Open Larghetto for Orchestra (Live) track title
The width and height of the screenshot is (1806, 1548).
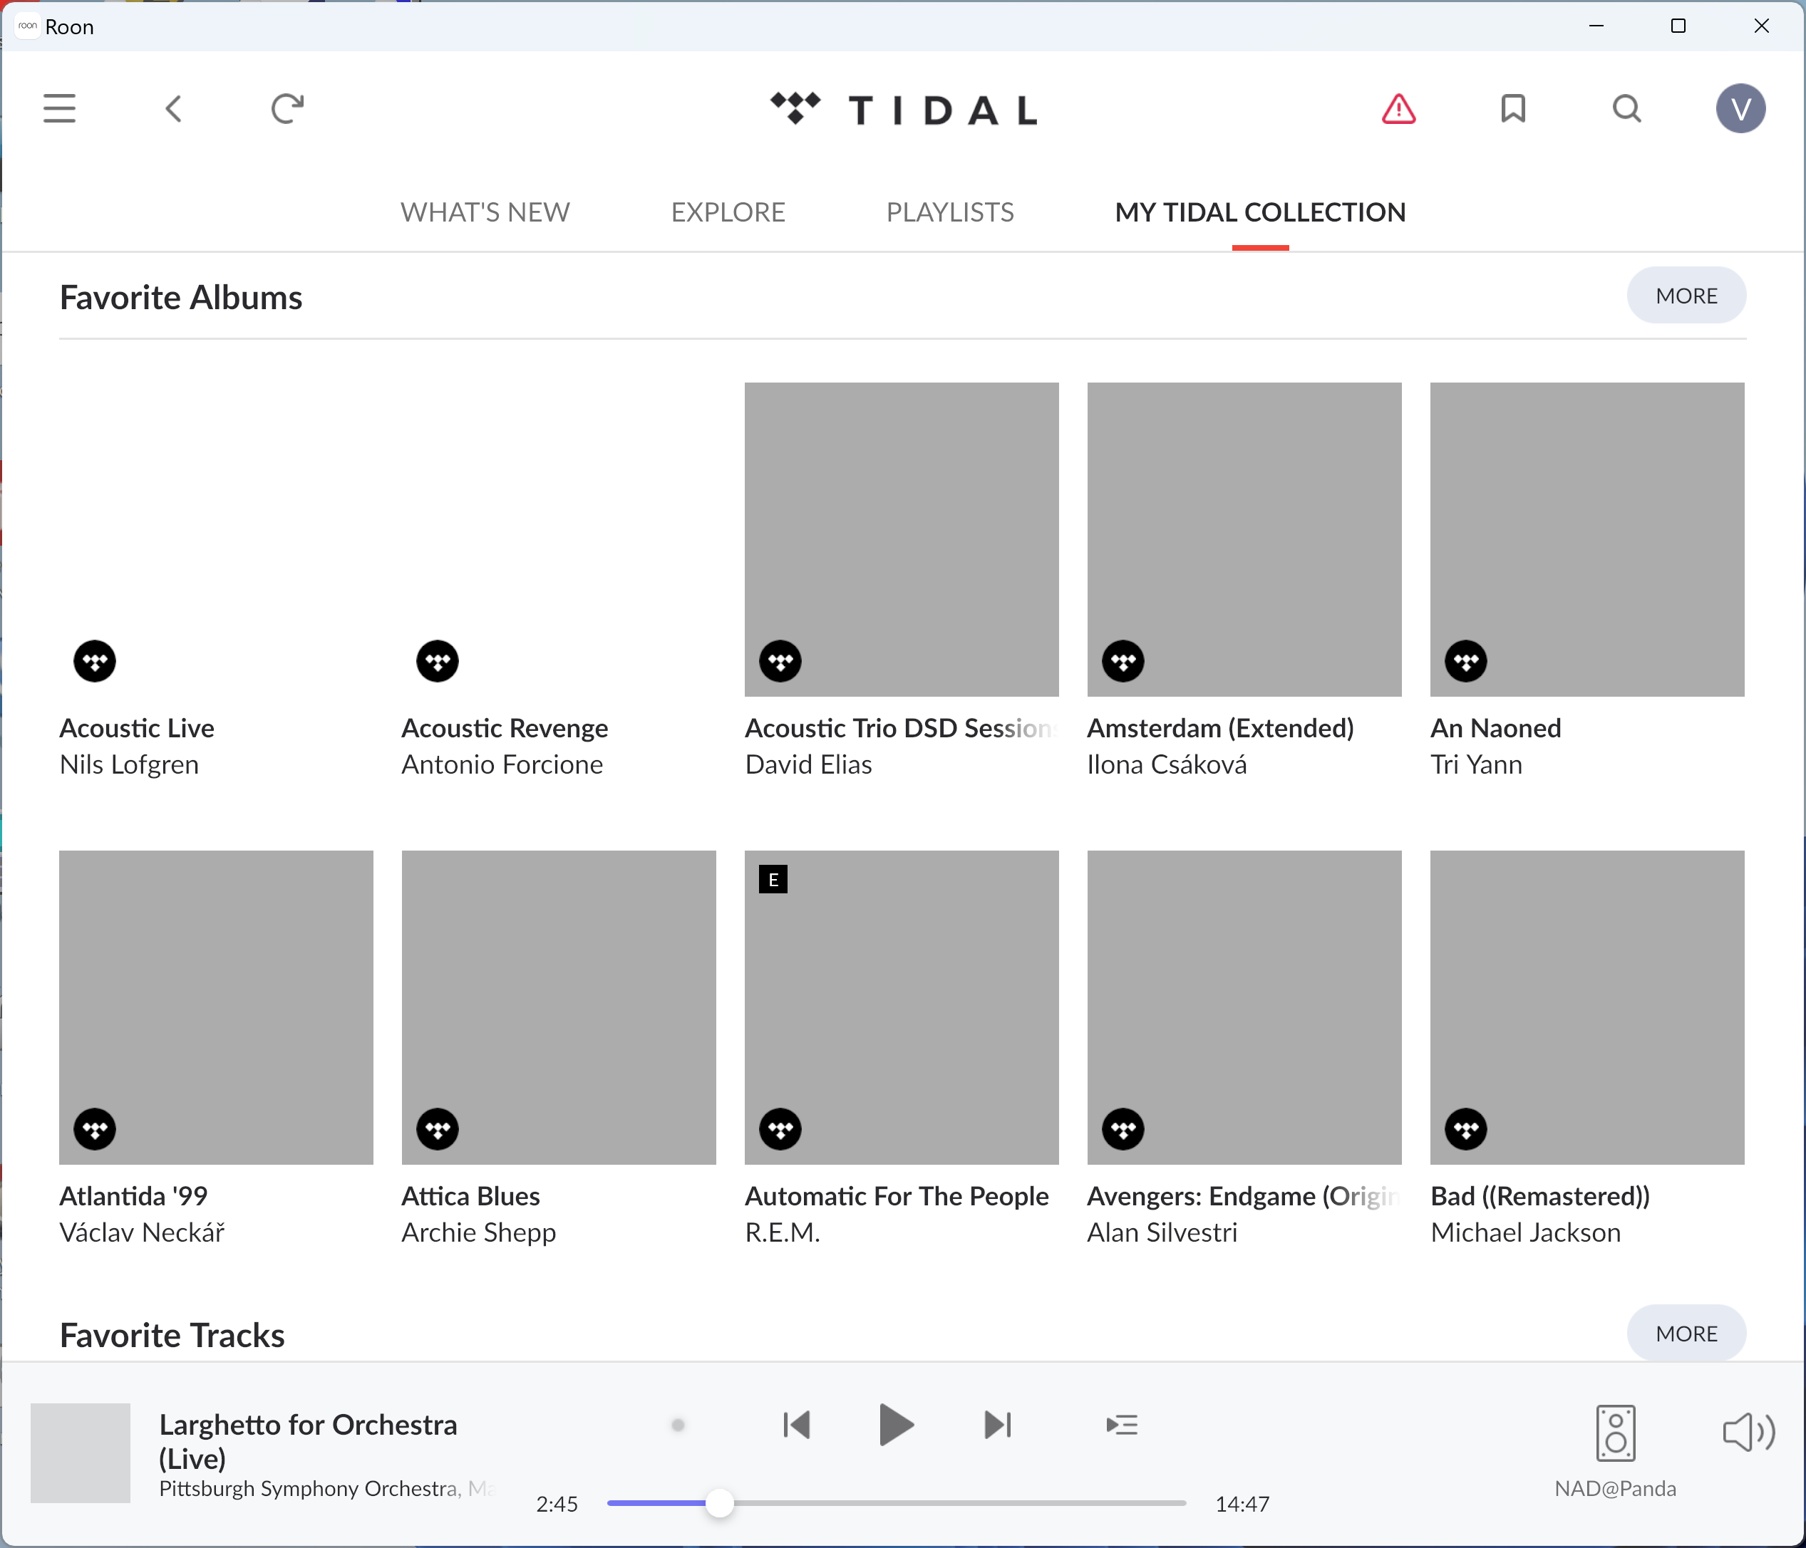308,1441
